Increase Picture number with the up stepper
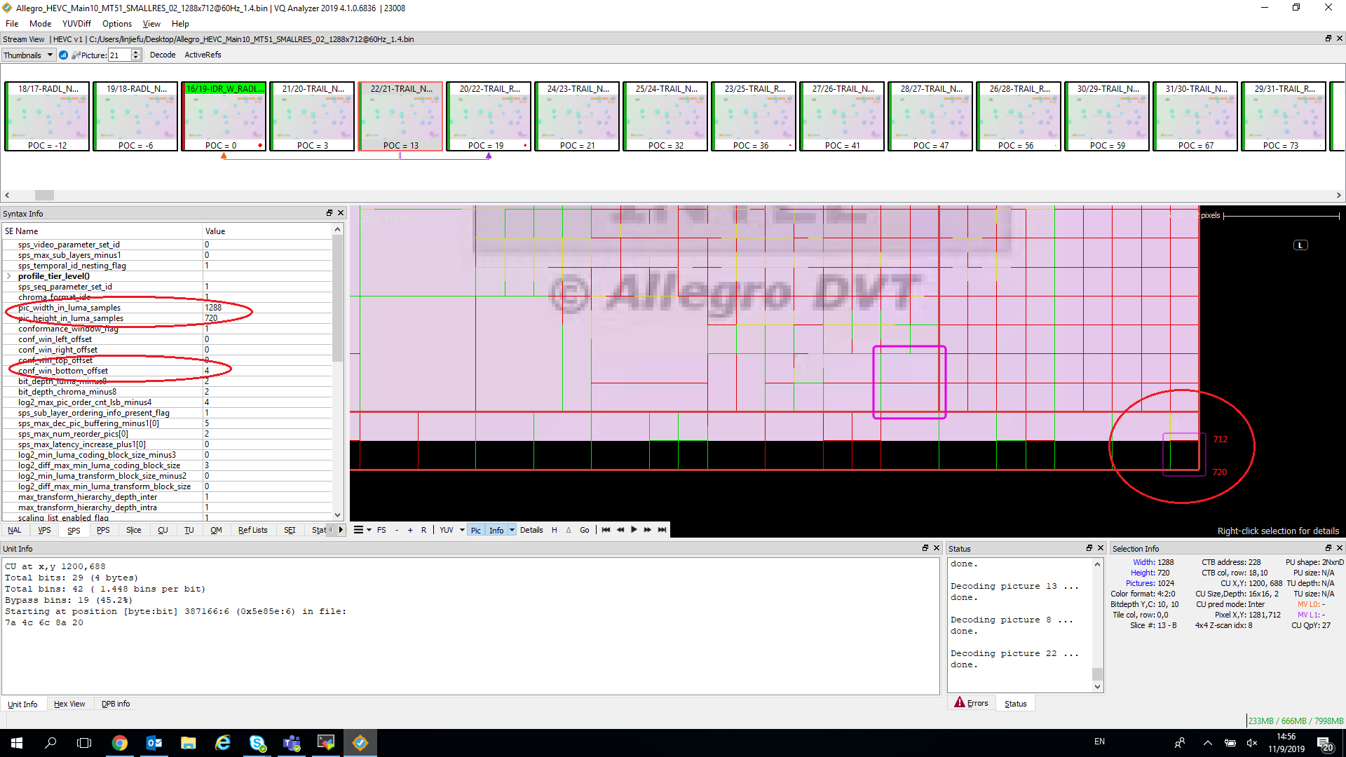The height and width of the screenshot is (757, 1346). 135,52
